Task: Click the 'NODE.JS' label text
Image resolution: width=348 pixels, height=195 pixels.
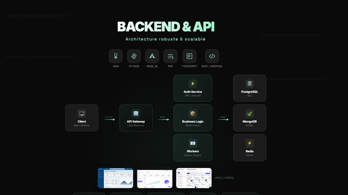Action: (152, 66)
